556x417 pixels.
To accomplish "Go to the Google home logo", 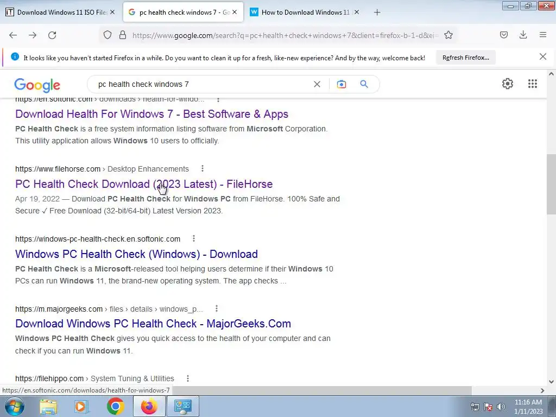I will pyautogui.click(x=37, y=85).
